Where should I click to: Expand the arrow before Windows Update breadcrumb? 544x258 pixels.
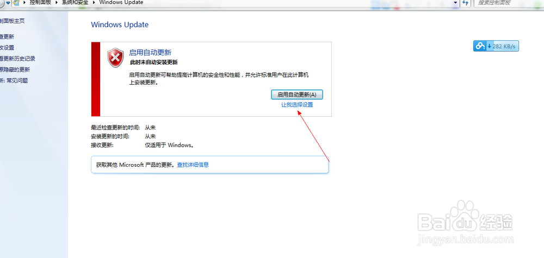tap(95, 3)
